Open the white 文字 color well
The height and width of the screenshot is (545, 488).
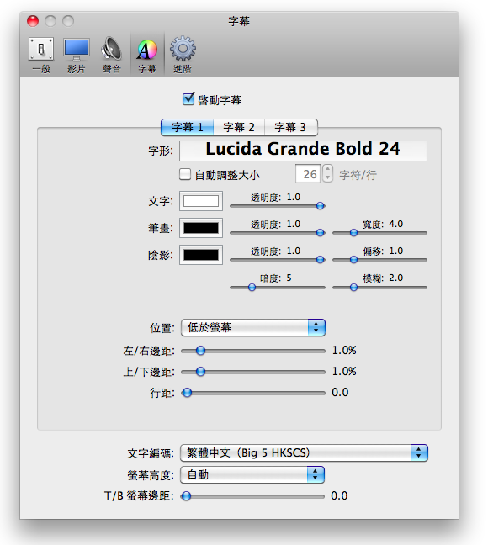coord(201,201)
